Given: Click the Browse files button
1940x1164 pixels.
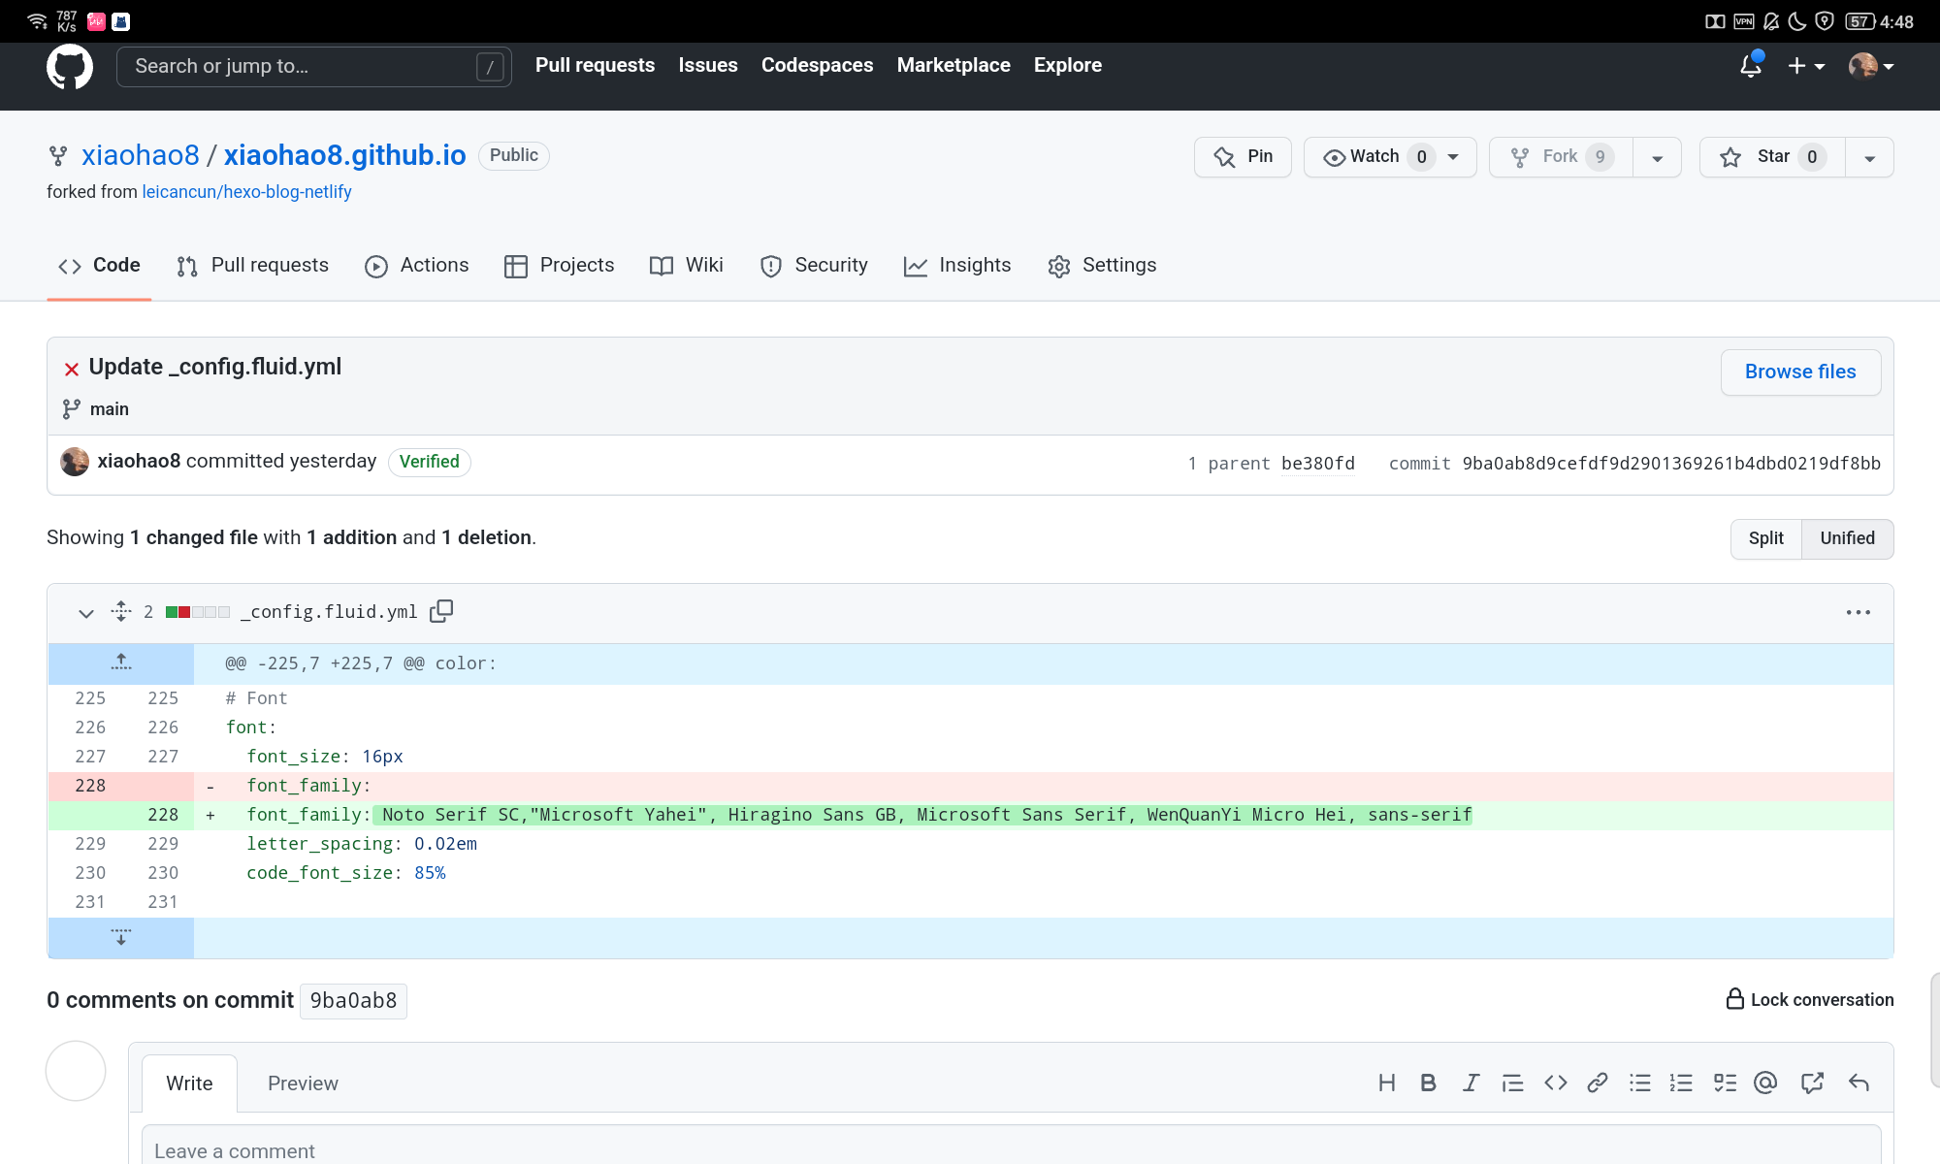Looking at the screenshot, I should pos(1800,372).
